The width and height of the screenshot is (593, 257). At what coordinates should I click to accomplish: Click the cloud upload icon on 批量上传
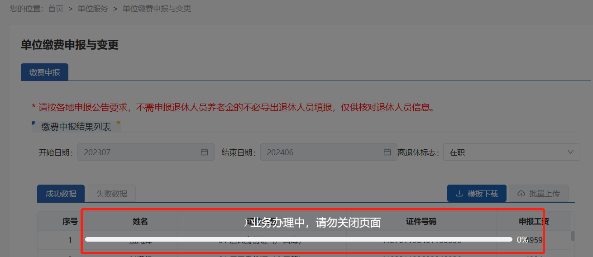[521, 194]
